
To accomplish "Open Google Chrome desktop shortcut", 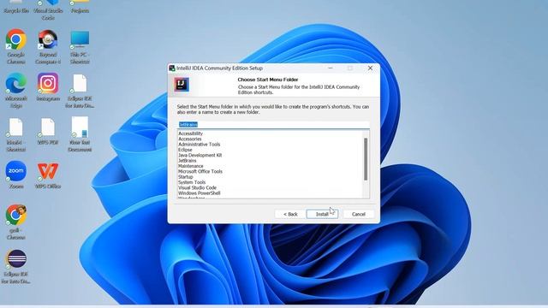I will coord(15,39).
